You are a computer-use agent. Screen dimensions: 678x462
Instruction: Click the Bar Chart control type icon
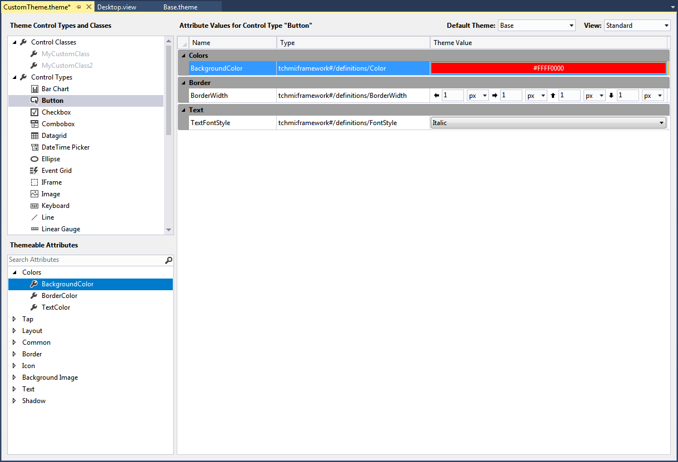[34, 89]
